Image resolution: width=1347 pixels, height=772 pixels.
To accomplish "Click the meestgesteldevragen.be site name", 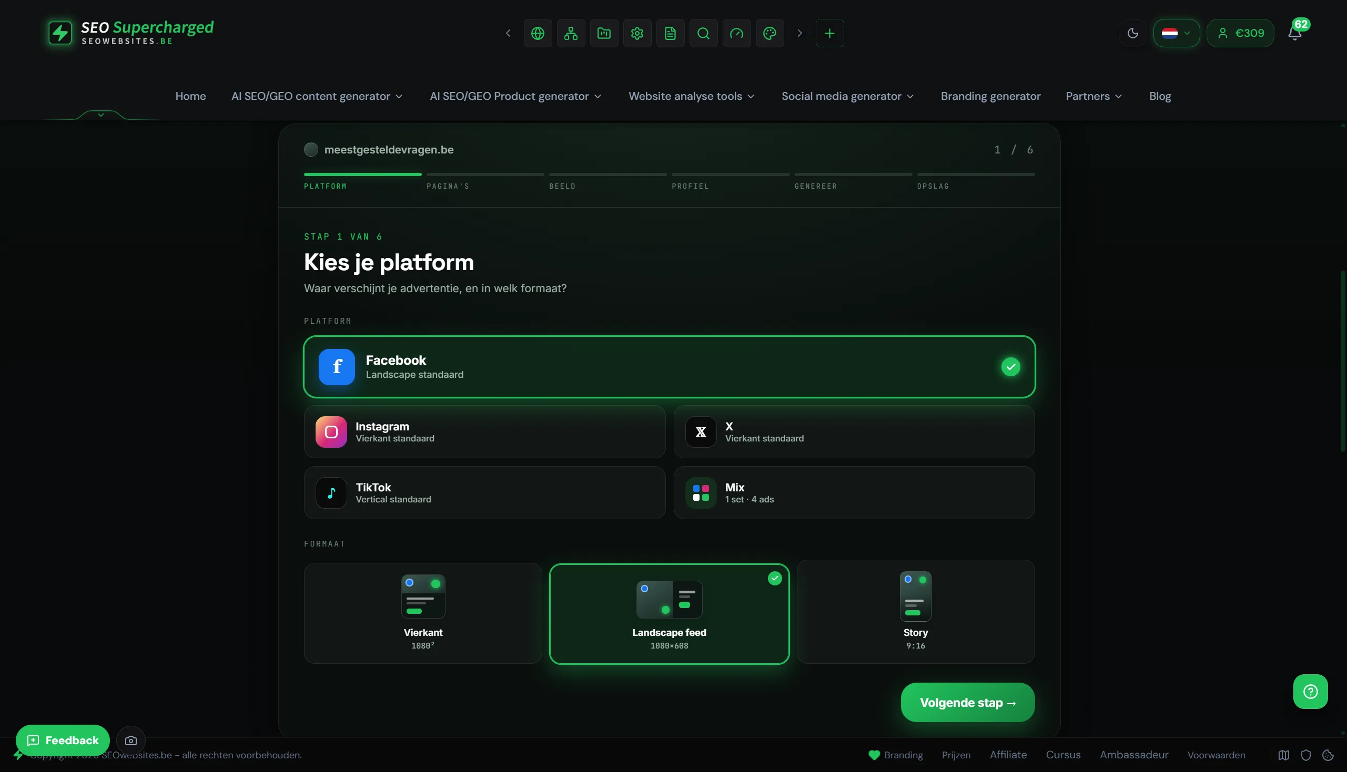I will (389, 150).
